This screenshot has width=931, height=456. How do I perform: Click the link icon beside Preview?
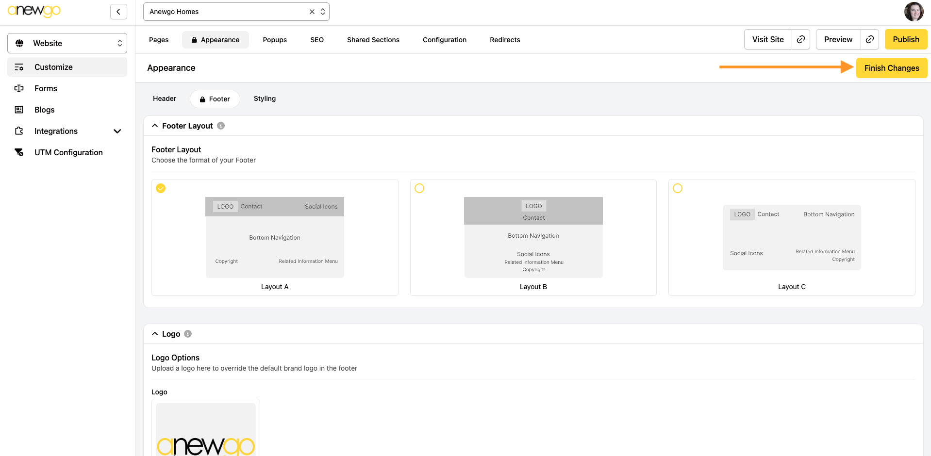[870, 39]
